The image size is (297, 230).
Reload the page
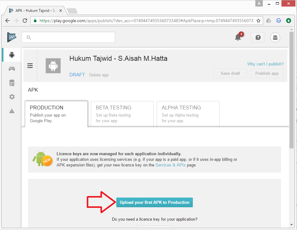point(25,21)
